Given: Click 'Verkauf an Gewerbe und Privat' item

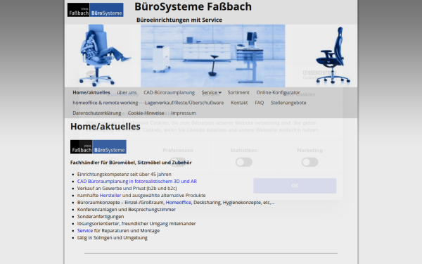Looking at the screenshot, I should pos(127,188).
